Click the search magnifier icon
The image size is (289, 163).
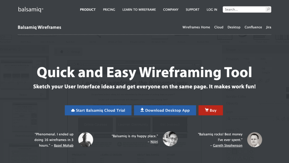(x=268, y=9)
